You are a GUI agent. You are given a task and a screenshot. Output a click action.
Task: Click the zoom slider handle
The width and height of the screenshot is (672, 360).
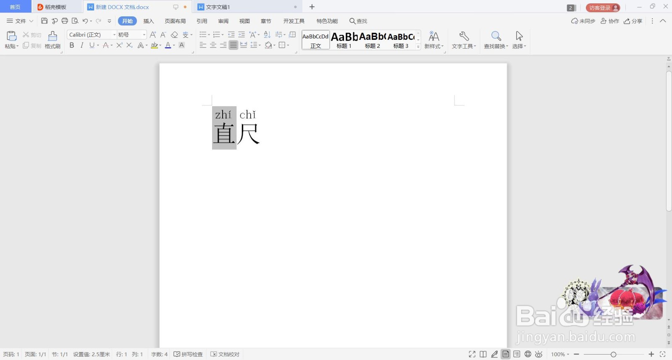click(x=613, y=355)
